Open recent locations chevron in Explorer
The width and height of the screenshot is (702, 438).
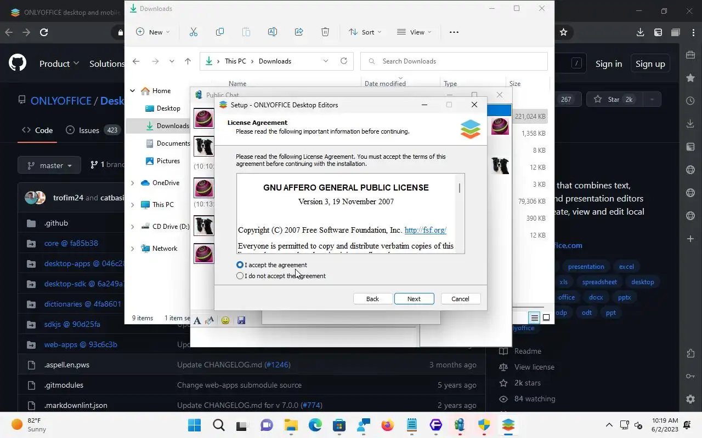172,61
